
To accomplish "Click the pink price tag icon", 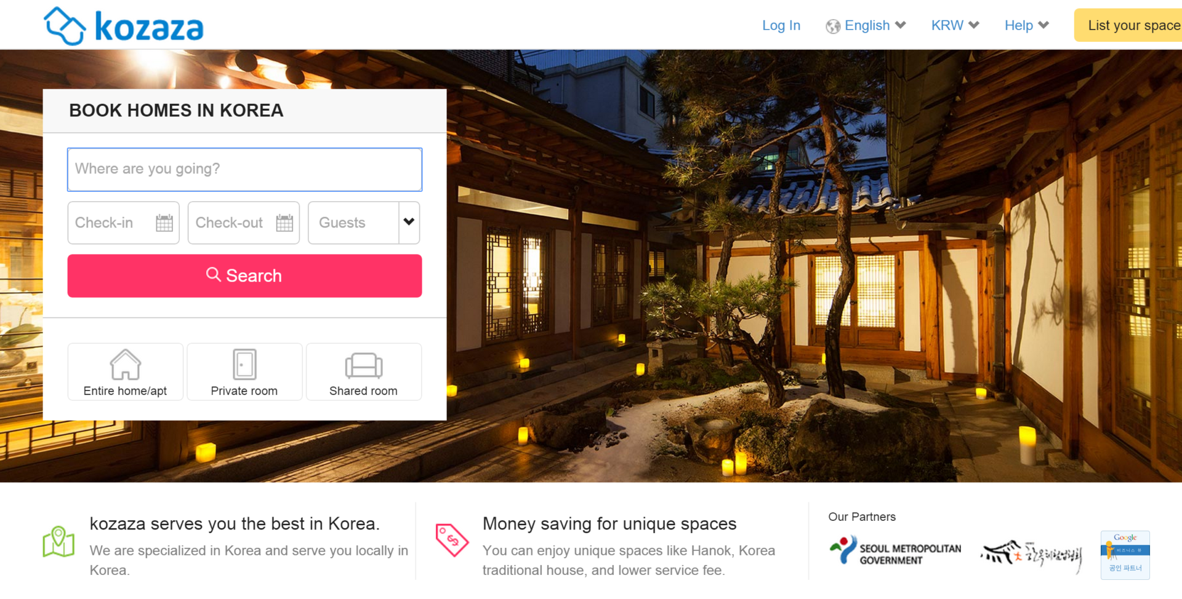I will (452, 540).
